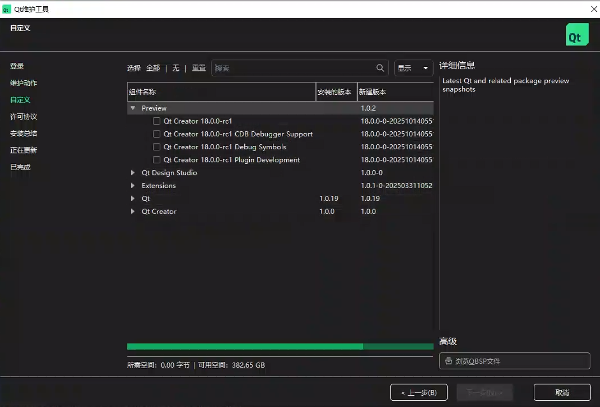Select 自定义 step in sidebar
Viewport: 600px width, 407px height.
20,100
